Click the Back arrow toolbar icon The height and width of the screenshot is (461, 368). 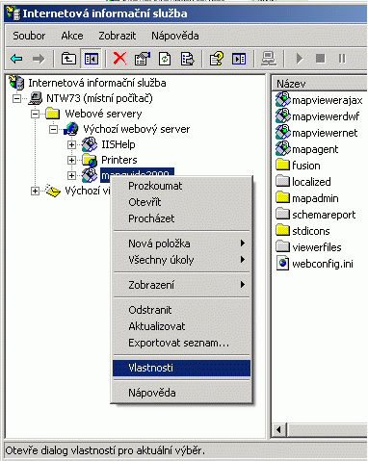pyautogui.click(x=16, y=59)
